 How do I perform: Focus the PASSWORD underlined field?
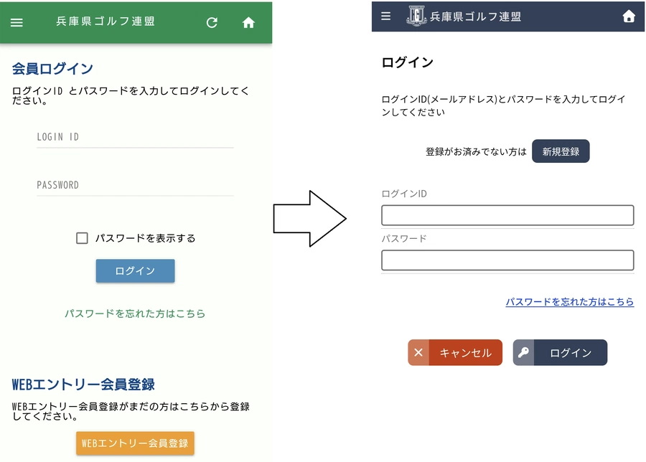[135, 185]
